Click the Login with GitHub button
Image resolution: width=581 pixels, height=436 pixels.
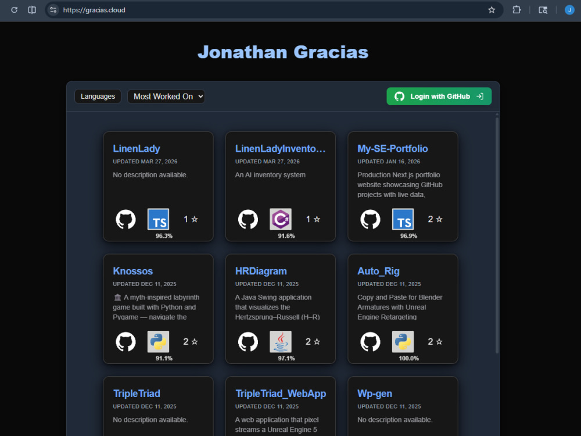pyautogui.click(x=439, y=97)
